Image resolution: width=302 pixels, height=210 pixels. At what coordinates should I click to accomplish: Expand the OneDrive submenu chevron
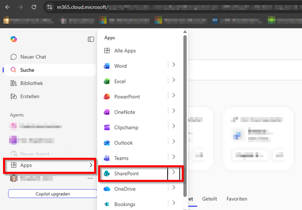pyautogui.click(x=174, y=188)
